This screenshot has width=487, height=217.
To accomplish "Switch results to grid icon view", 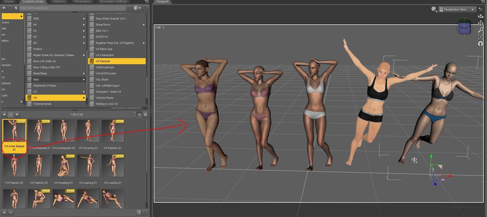I will click(140, 115).
